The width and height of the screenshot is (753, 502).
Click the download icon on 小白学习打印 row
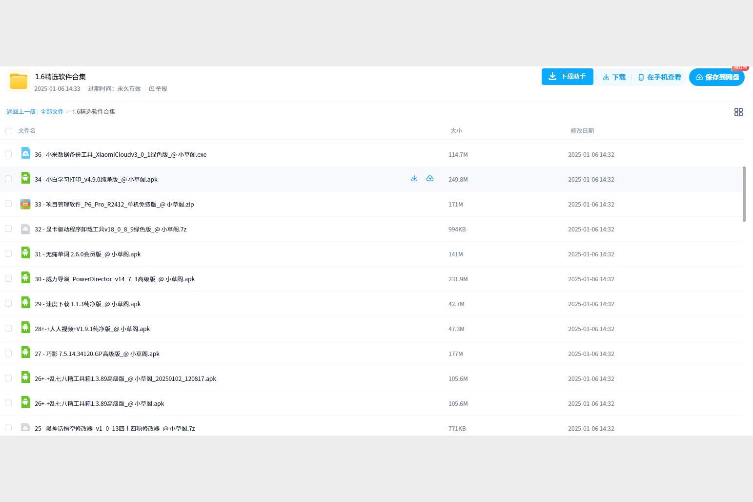[x=414, y=179]
